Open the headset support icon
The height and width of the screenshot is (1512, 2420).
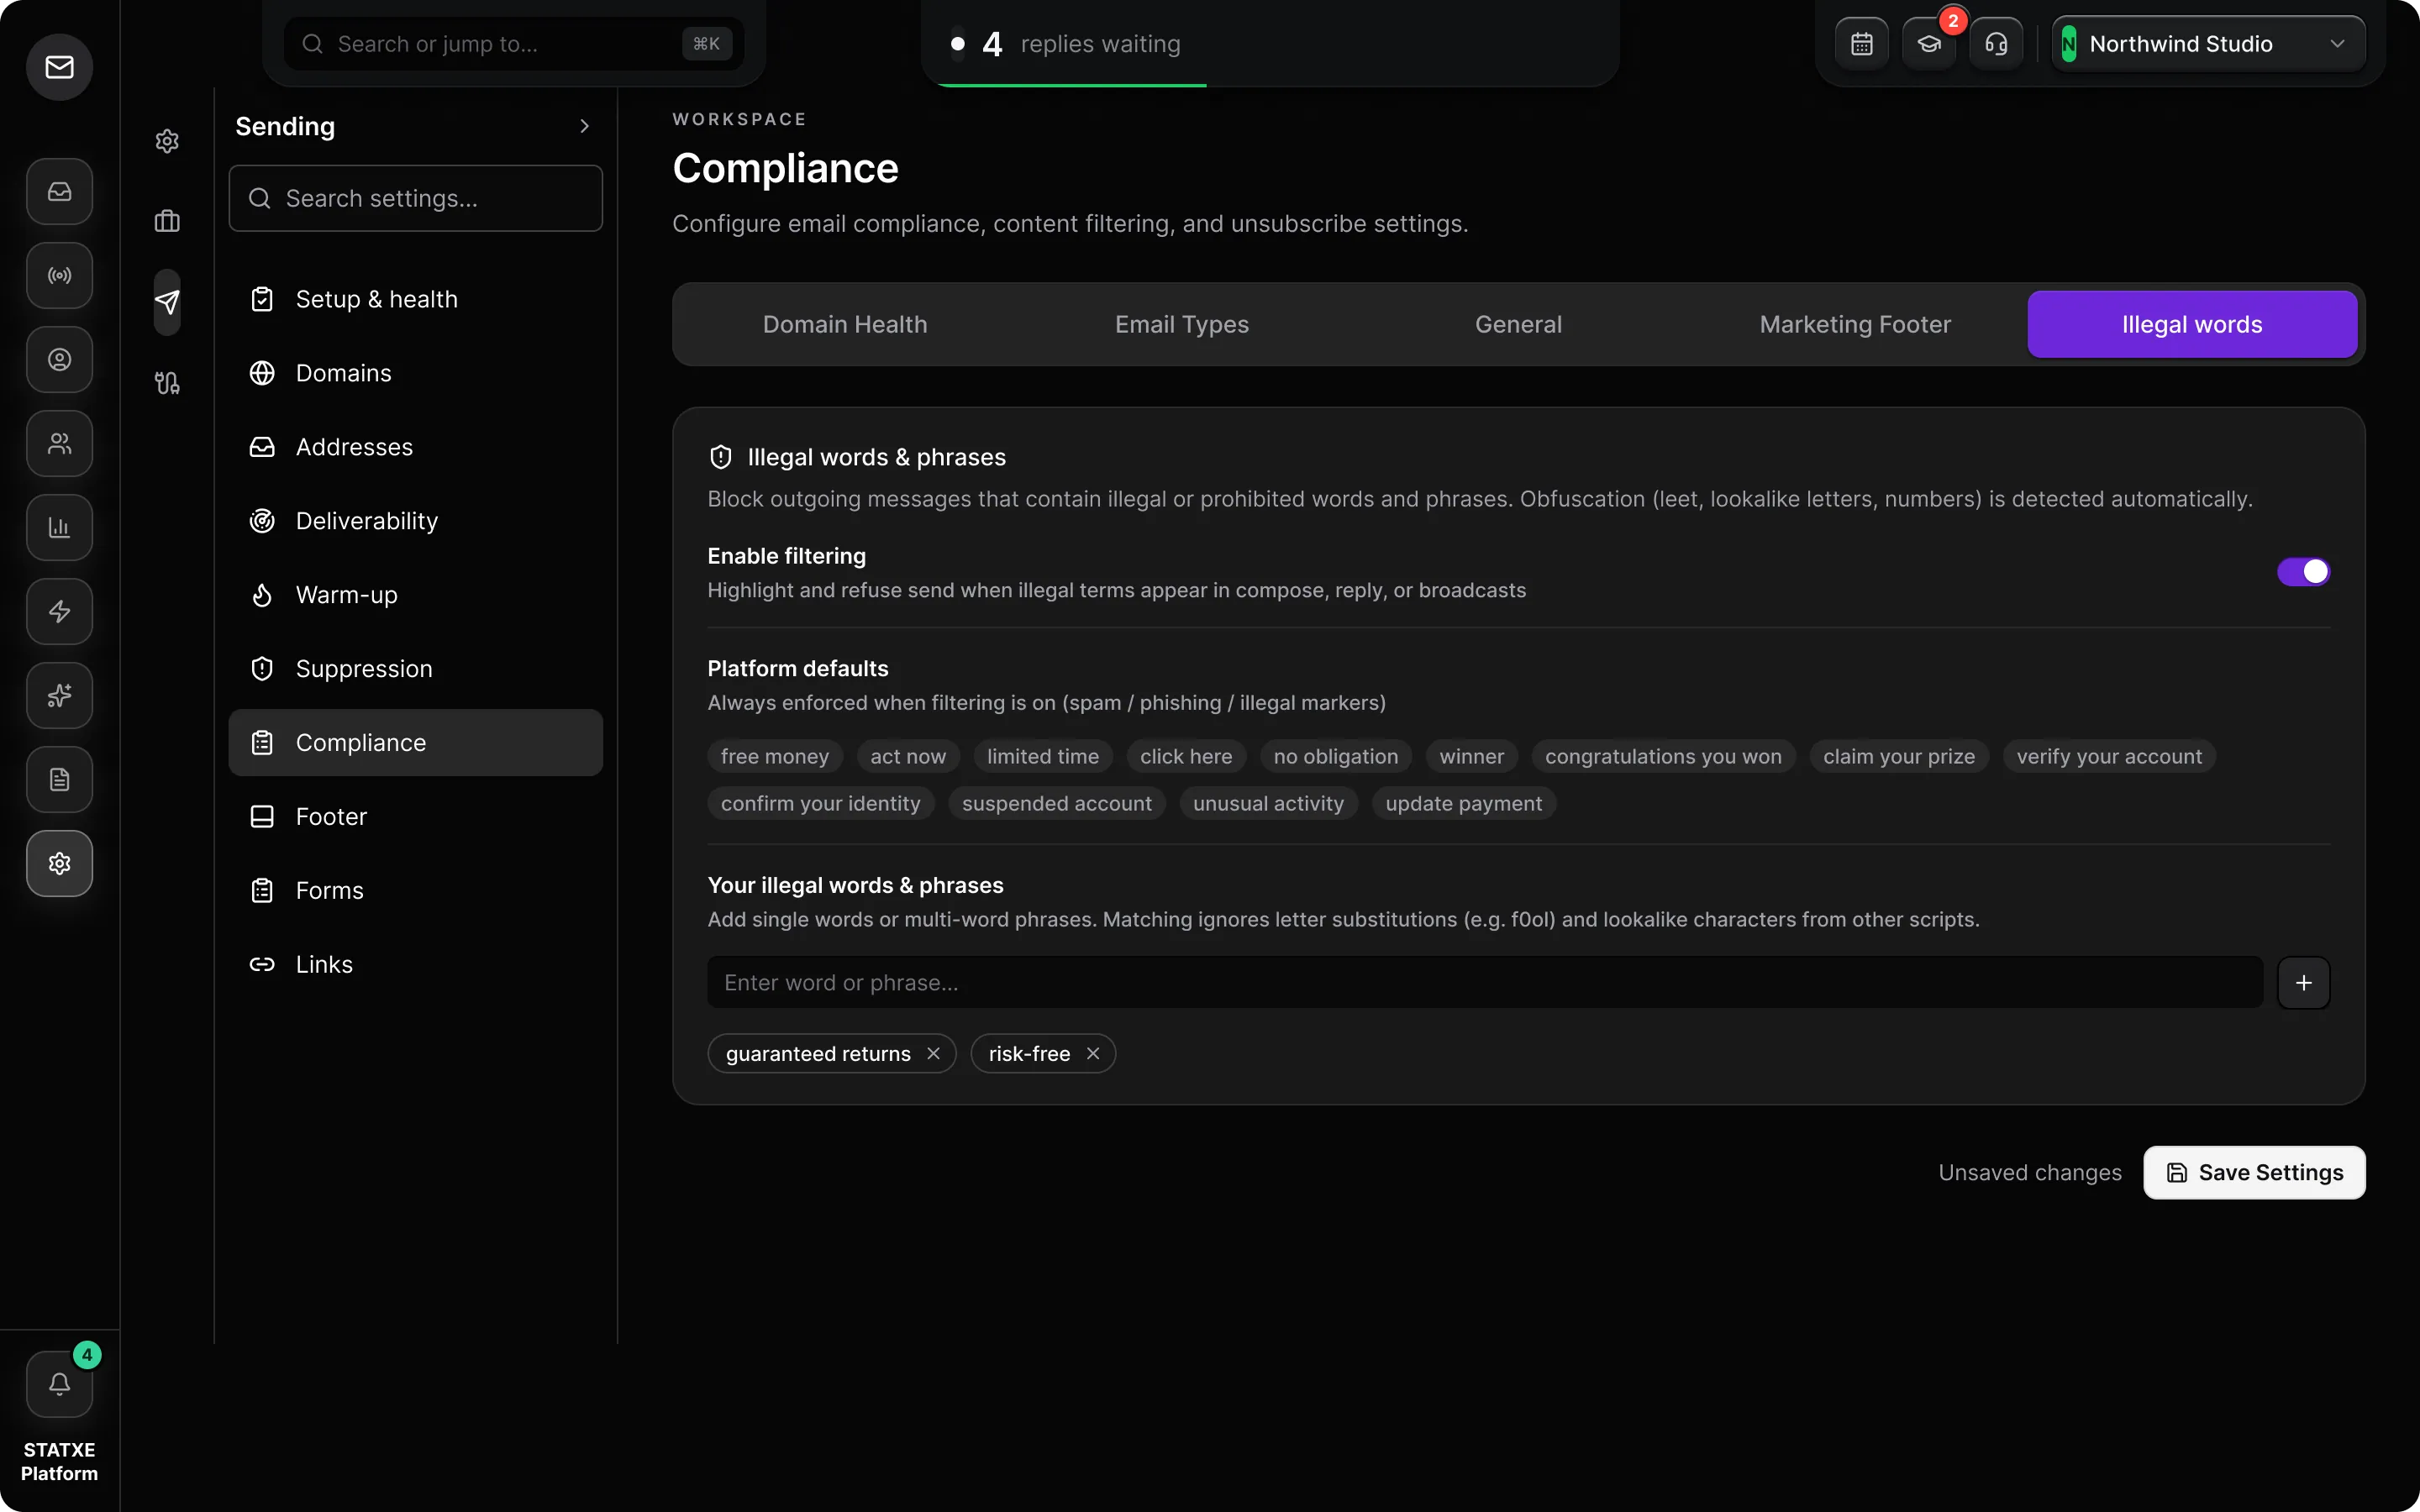(x=1996, y=44)
